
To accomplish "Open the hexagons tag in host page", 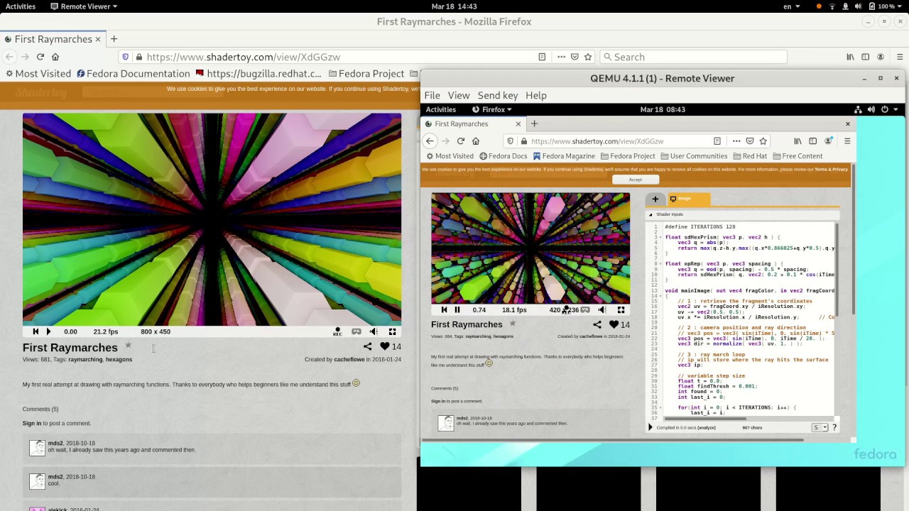I will [119, 360].
